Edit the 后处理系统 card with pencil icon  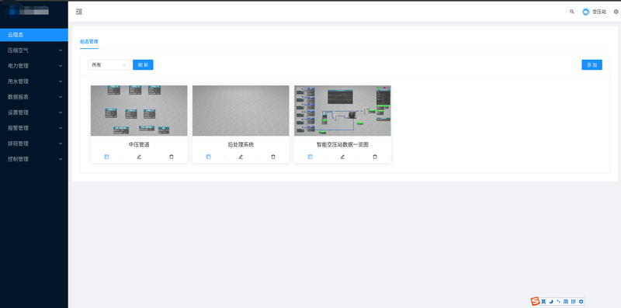[241, 157]
